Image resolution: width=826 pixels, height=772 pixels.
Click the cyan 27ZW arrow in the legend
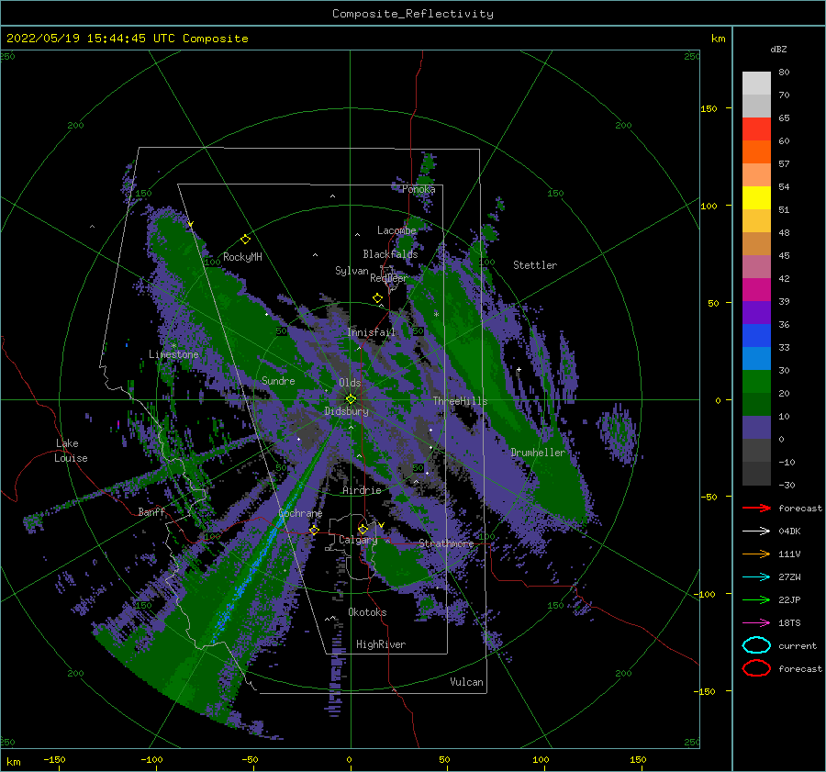tap(756, 577)
